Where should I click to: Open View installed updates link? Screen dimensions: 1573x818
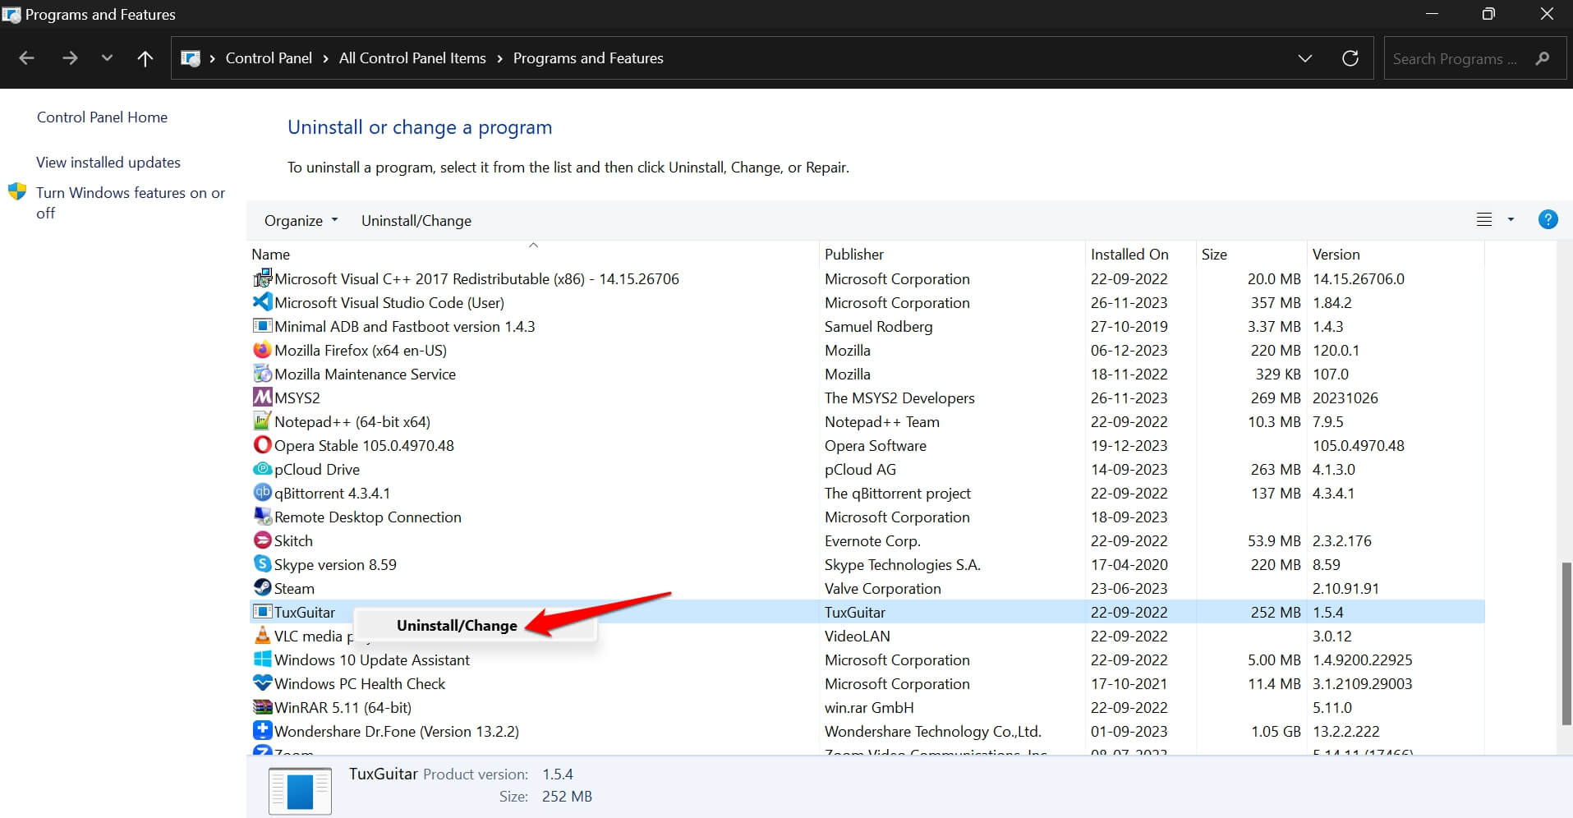(x=108, y=163)
